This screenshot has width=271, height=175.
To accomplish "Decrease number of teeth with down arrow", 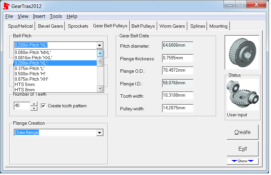I will (x=34, y=108).
